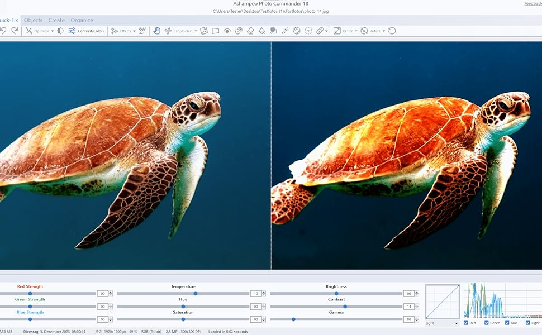Screen dimensions: 542x335
Task: Expand the Optimize dropdown arrow
Action: click(x=53, y=31)
